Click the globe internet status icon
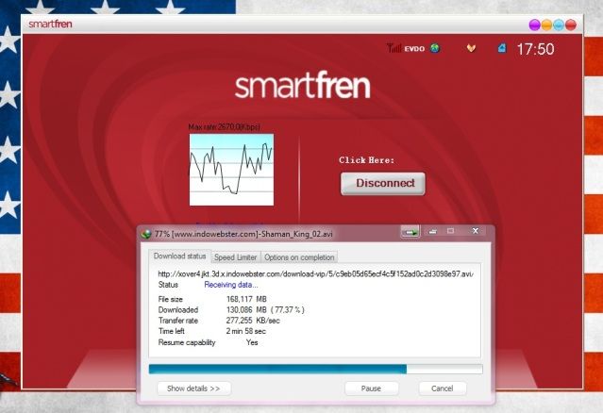The height and width of the screenshot is (413, 603). (435, 48)
